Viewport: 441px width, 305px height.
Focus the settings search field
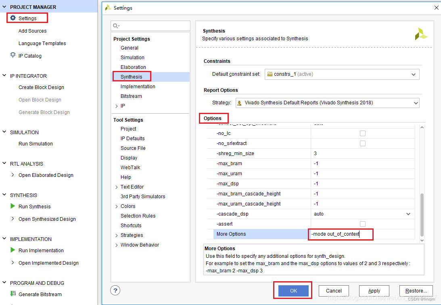pos(150,26)
